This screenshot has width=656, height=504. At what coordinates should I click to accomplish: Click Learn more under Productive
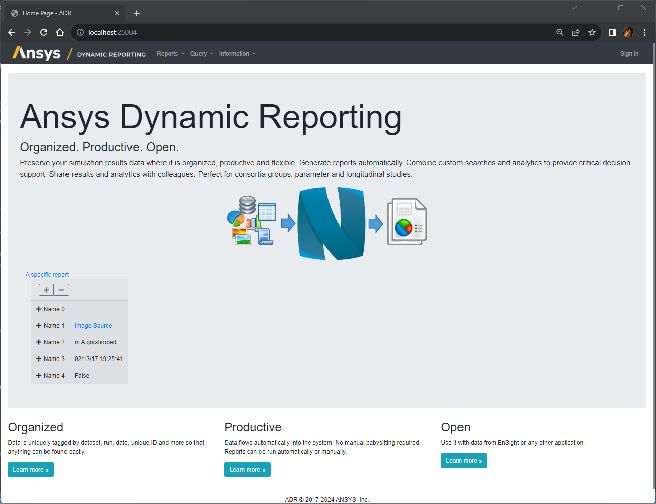point(247,470)
